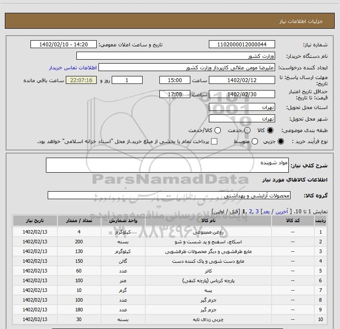This screenshot has width=340, height=329.
Task: Click the تاریخ نیاز column header
Action: click(x=35, y=220)
